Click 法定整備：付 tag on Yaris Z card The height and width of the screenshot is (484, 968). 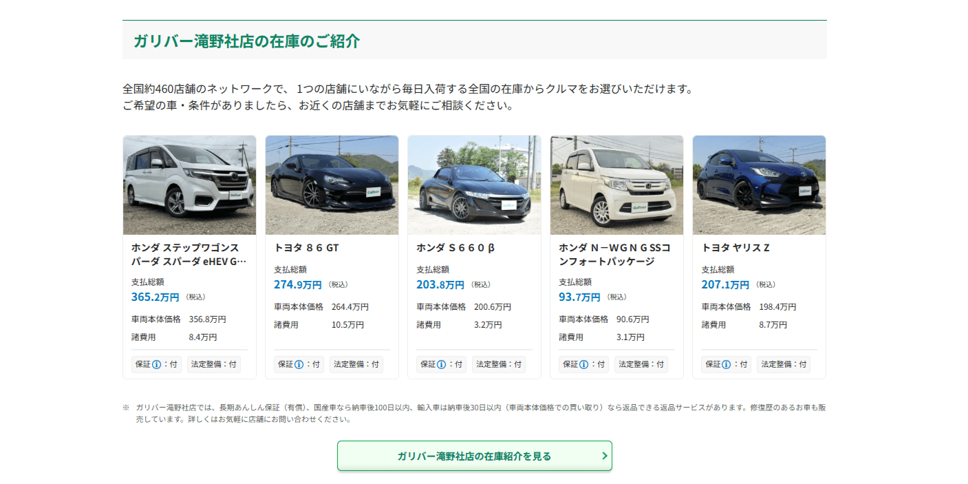pos(784,365)
